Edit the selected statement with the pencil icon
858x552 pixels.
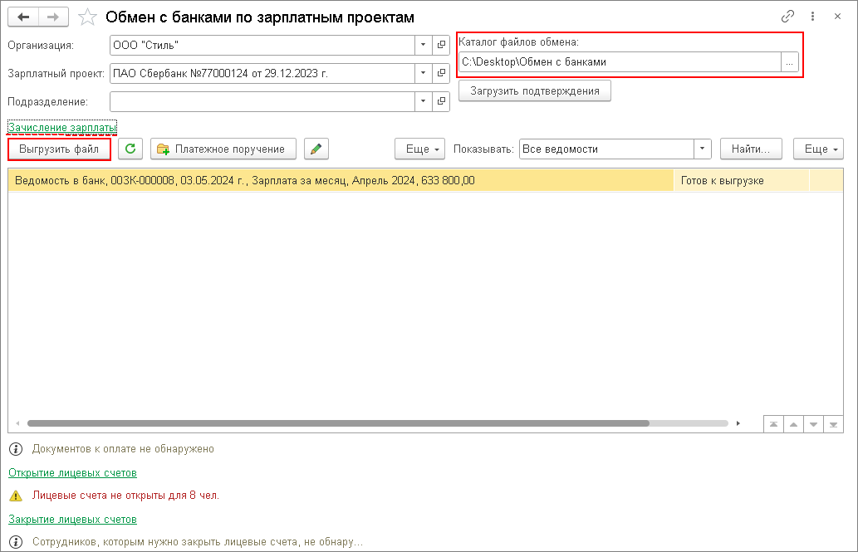pyautogui.click(x=316, y=149)
